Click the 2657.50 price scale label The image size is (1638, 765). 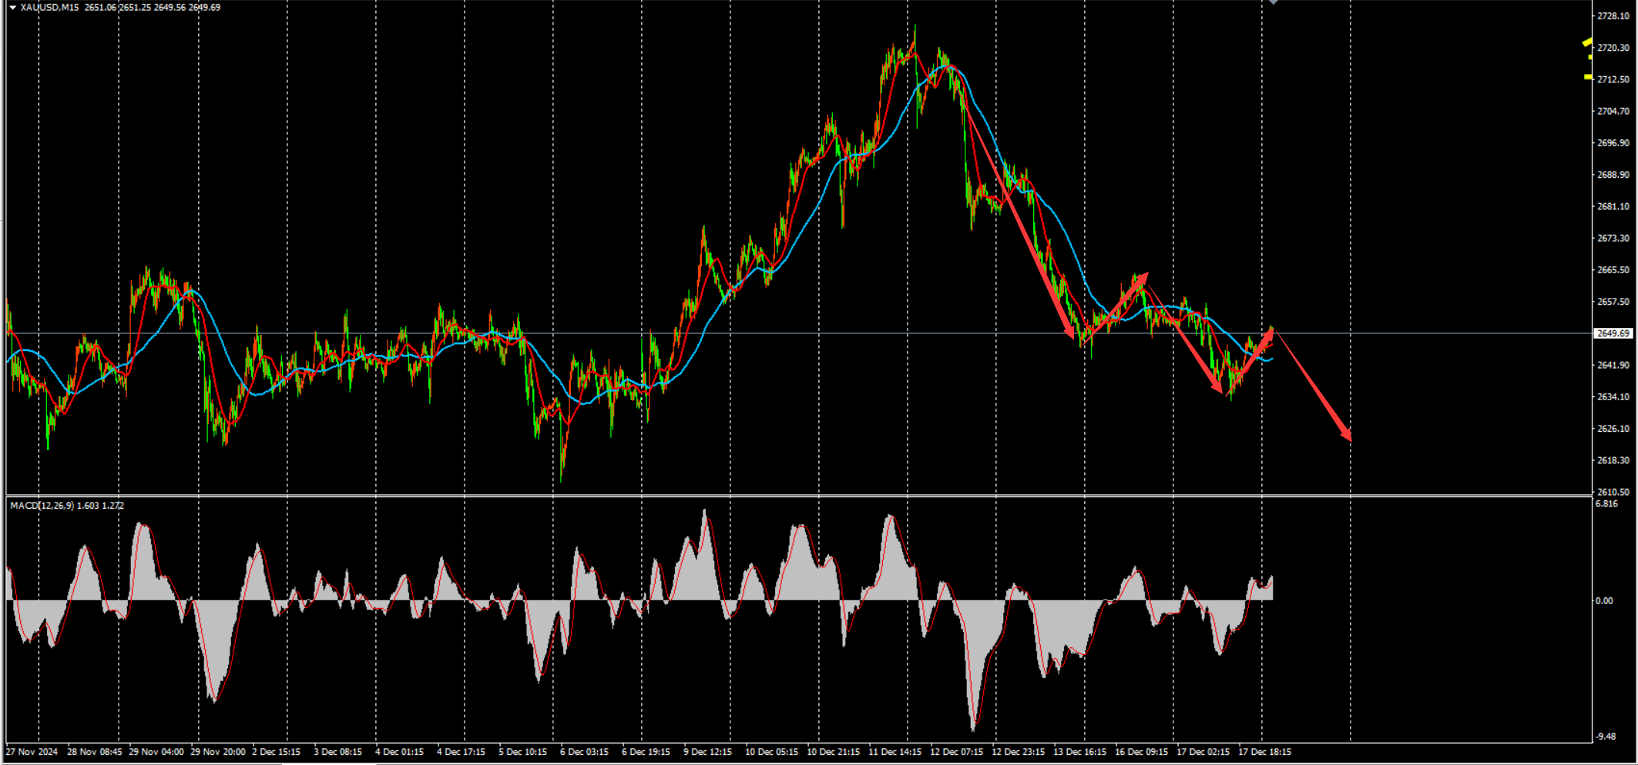coord(1613,302)
